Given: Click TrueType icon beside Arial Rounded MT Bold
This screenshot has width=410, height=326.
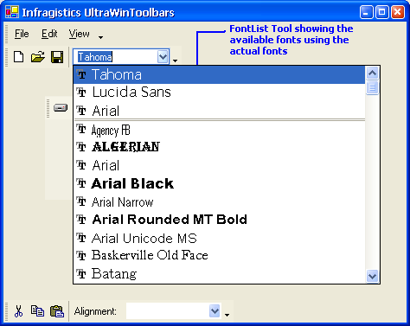Looking at the screenshot, I should coord(81,220).
